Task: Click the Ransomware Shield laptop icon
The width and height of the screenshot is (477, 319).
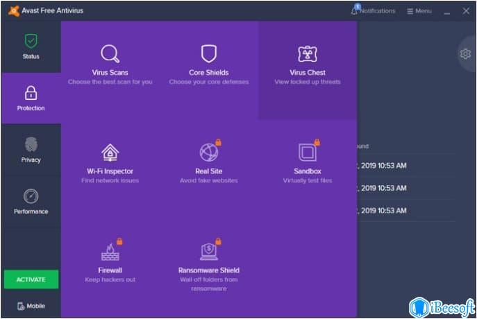Action: [x=209, y=252]
